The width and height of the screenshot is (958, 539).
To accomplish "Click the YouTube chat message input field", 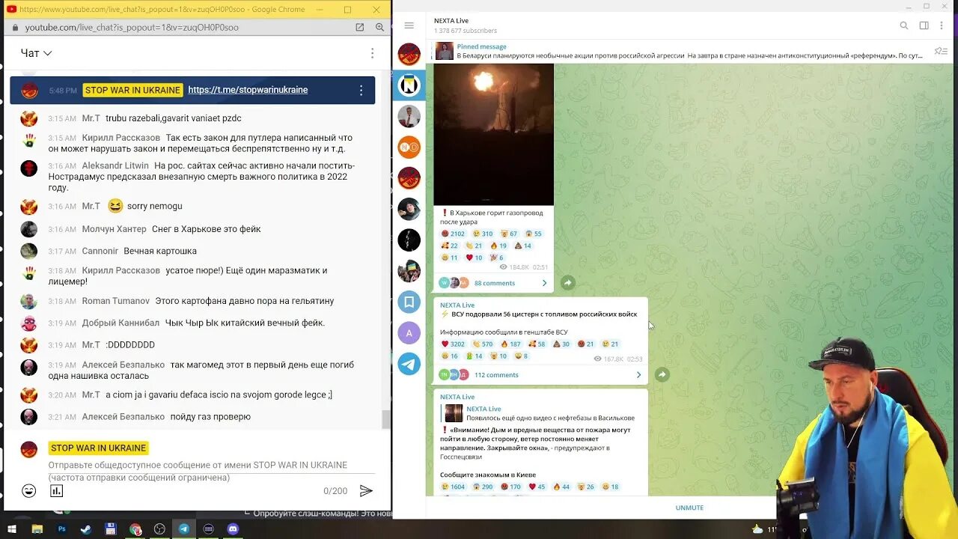I will coord(212,471).
